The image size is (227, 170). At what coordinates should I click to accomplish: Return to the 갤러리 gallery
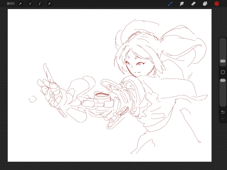[11, 4]
